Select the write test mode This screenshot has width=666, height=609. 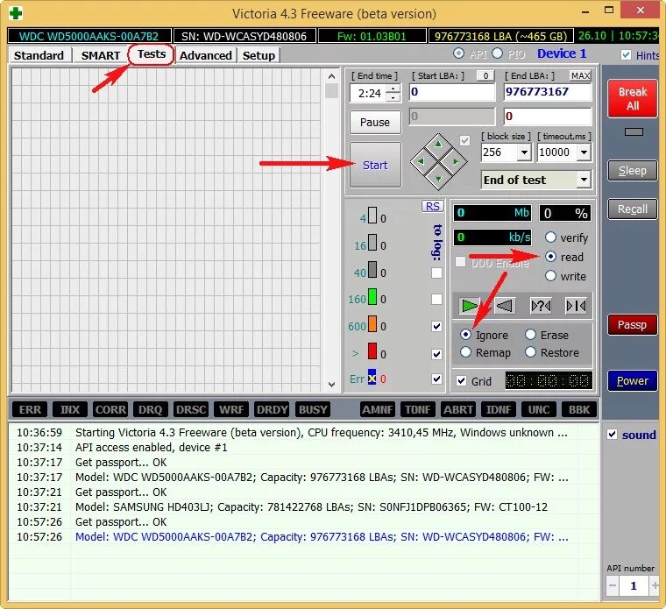[550, 276]
